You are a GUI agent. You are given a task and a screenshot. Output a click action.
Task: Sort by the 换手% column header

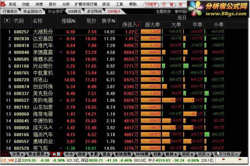(108, 21)
